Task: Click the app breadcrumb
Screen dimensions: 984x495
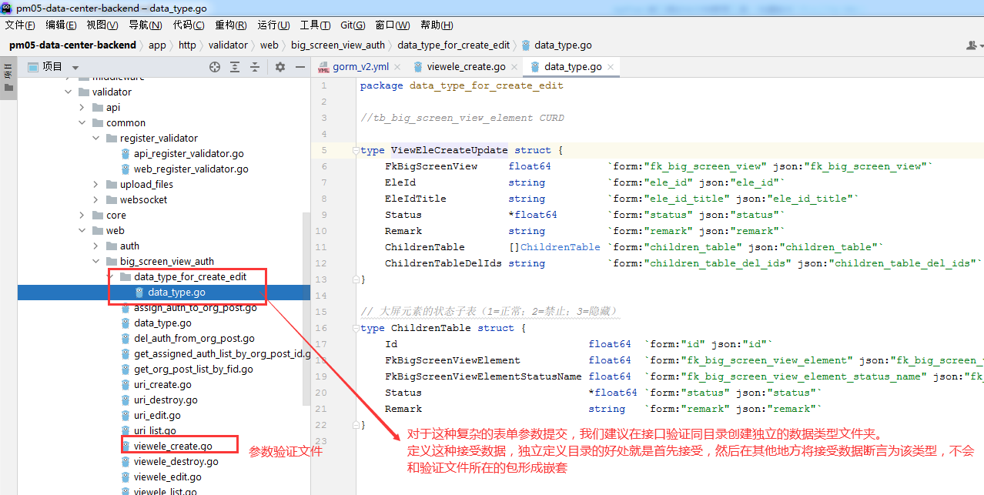Action: click(x=157, y=45)
